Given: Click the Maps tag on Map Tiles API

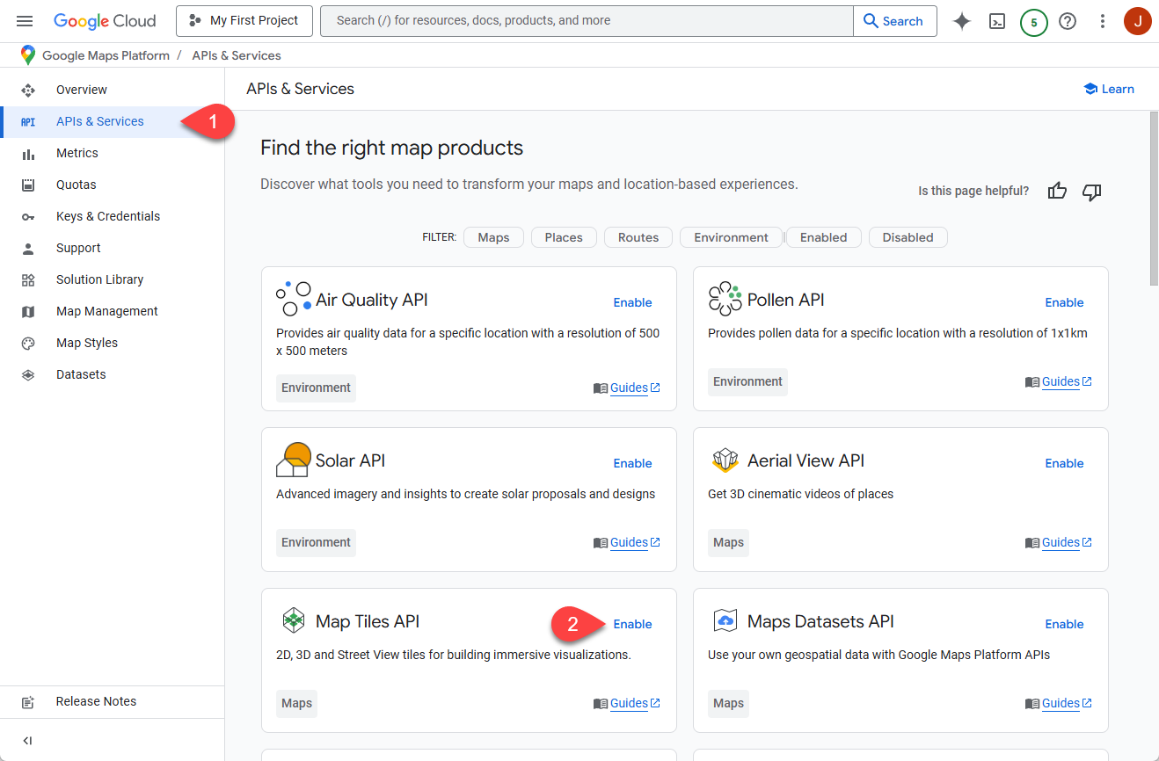Looking at the screenshot, I should [x=296, y=703].
